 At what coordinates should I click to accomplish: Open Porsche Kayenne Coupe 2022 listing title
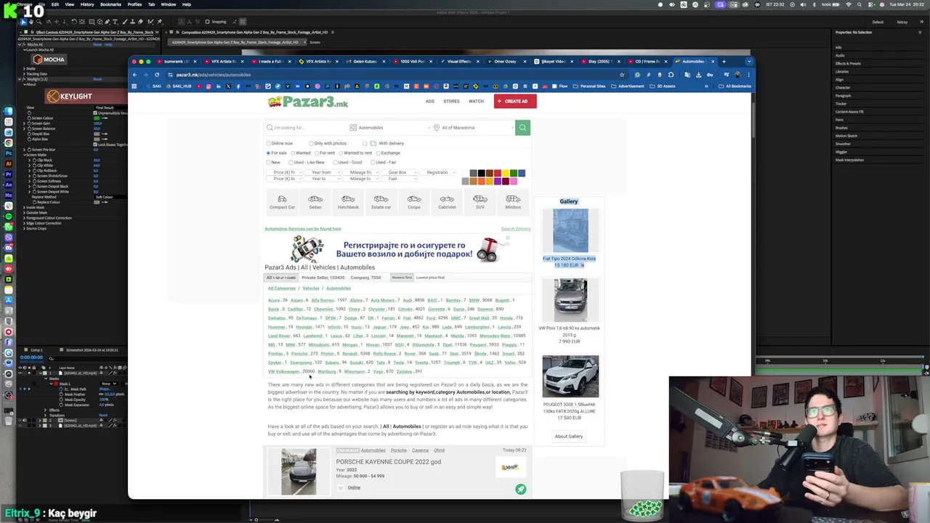tap(388, 462)
